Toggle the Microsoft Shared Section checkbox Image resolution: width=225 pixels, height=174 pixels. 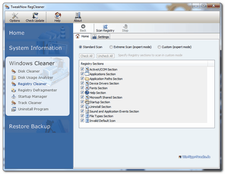[82, 97]
